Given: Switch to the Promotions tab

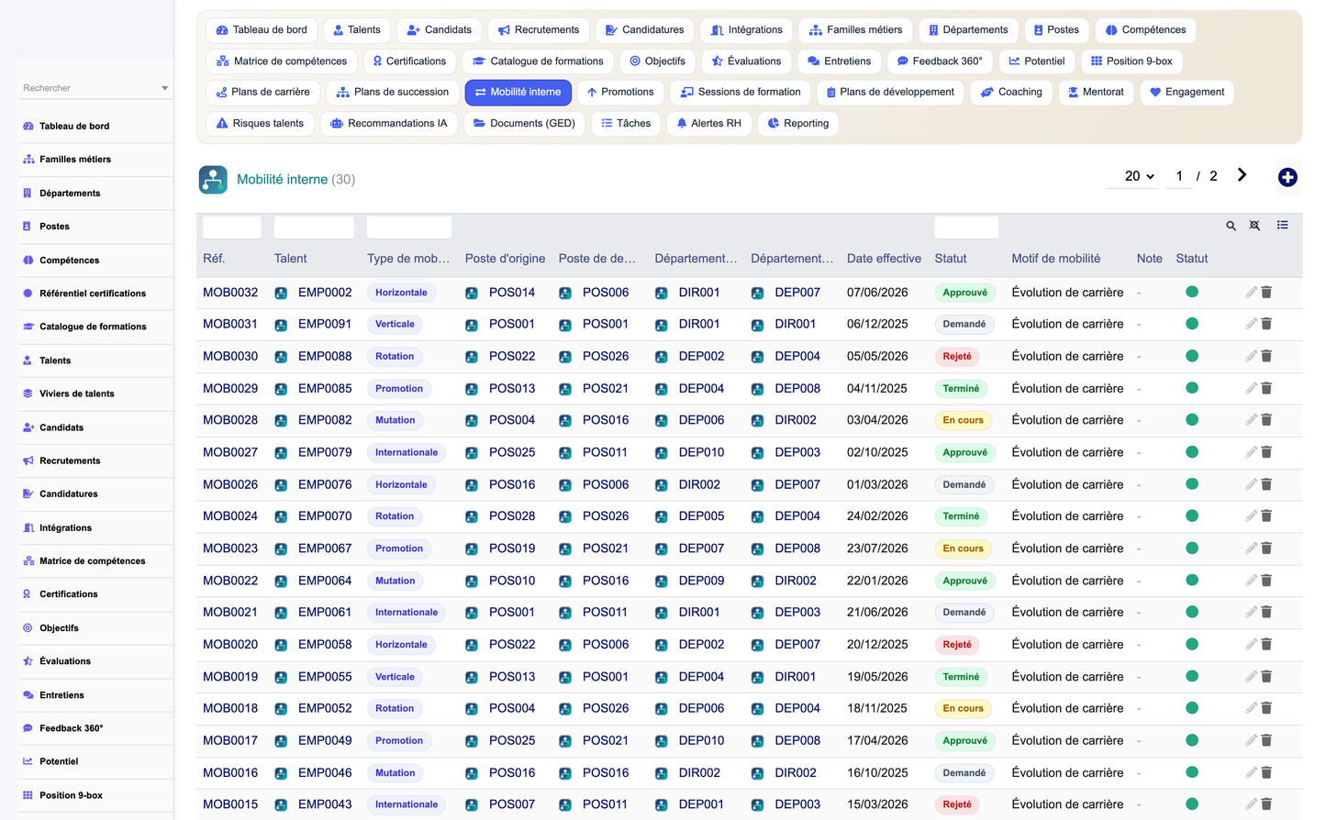Looking at the screenshot, I should 620,92.
